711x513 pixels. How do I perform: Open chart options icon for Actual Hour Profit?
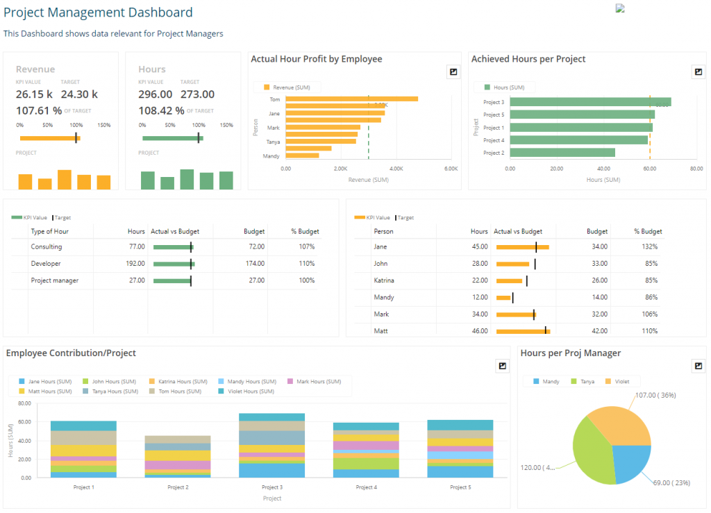453,72
